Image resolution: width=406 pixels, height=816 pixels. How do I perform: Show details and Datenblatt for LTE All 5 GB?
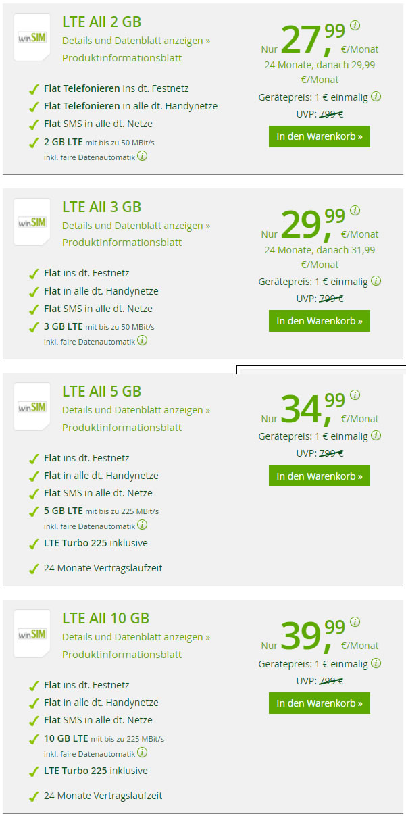pyautogui.click(x=136, y=410)
